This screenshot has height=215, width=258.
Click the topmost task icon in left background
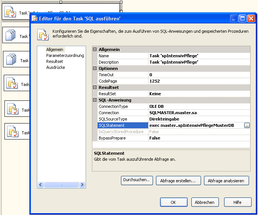[x=10, y=12]
